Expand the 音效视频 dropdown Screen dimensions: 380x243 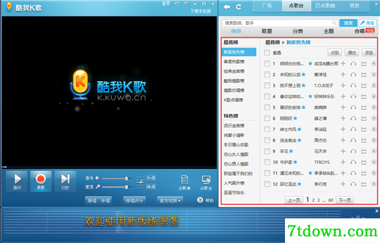click(170, 201)
